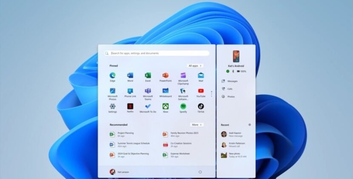
Task: Click the power button icon
Action: click(200, 172)
